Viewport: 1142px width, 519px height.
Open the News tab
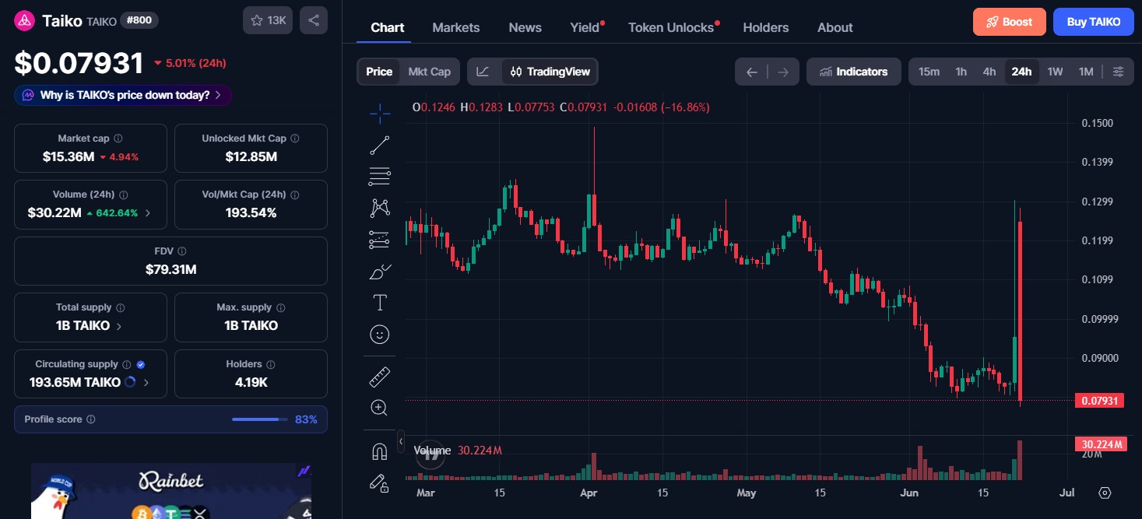pos(525,27)
